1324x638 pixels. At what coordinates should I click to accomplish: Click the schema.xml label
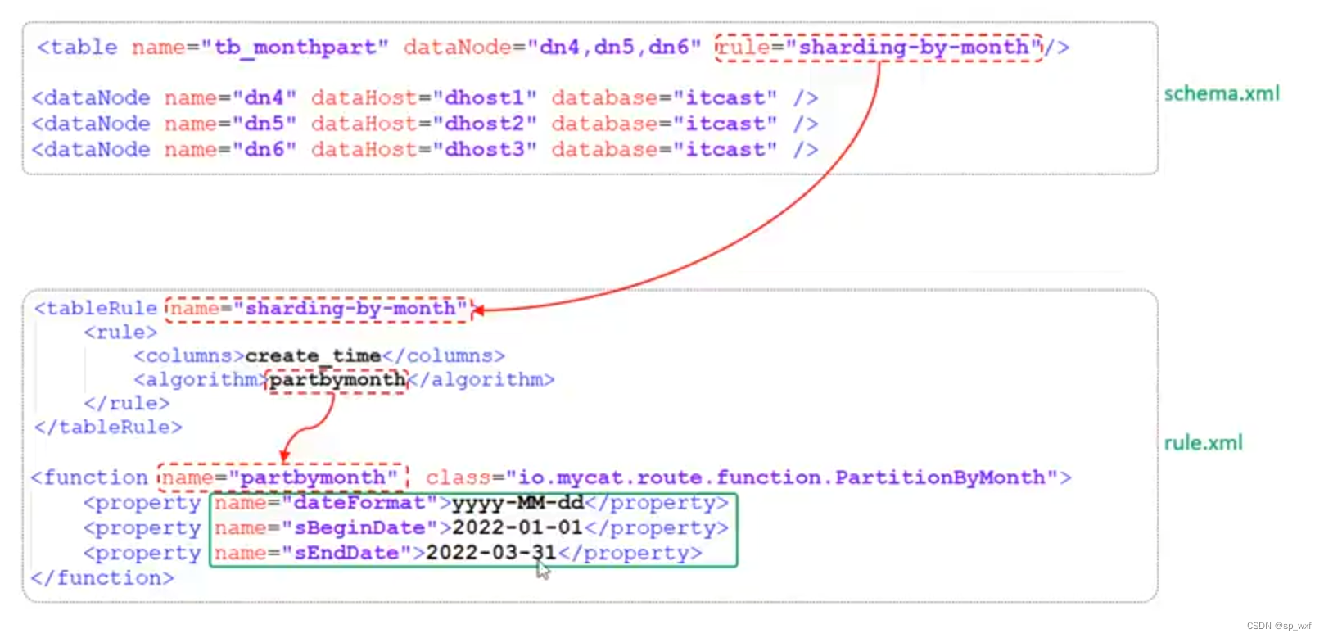(1222, 93)
